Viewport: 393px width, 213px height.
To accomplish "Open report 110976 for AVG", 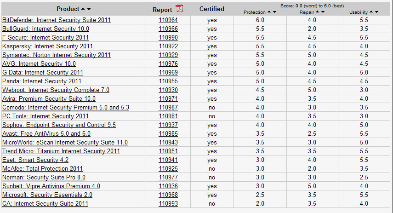I will [x=168, y=64].
